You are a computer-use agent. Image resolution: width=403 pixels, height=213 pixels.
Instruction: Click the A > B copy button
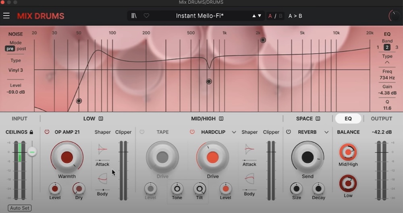(295, 16)
